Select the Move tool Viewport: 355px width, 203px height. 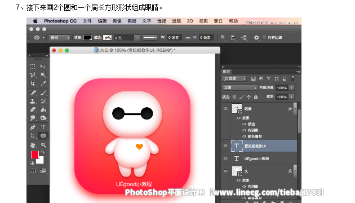coord(43,67)
